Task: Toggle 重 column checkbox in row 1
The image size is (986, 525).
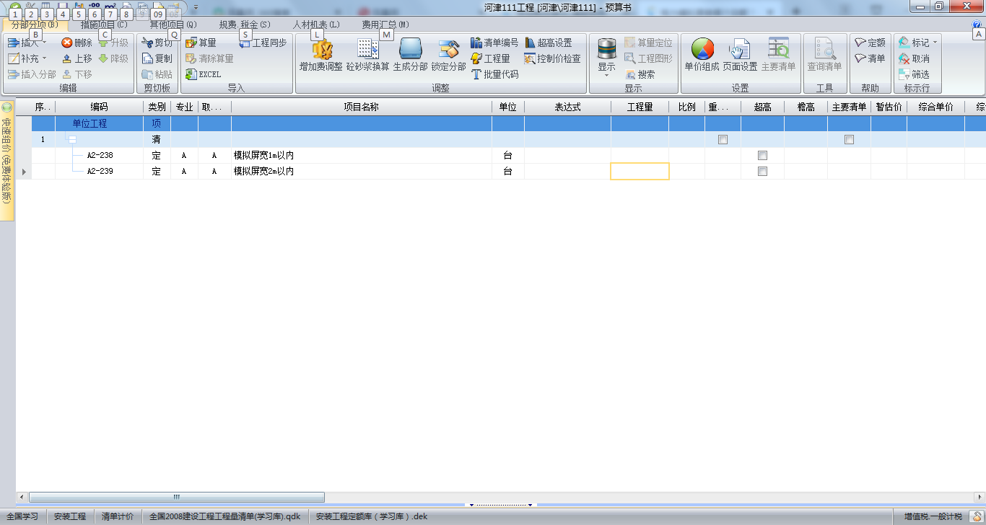Action: (x=723, y=140)
